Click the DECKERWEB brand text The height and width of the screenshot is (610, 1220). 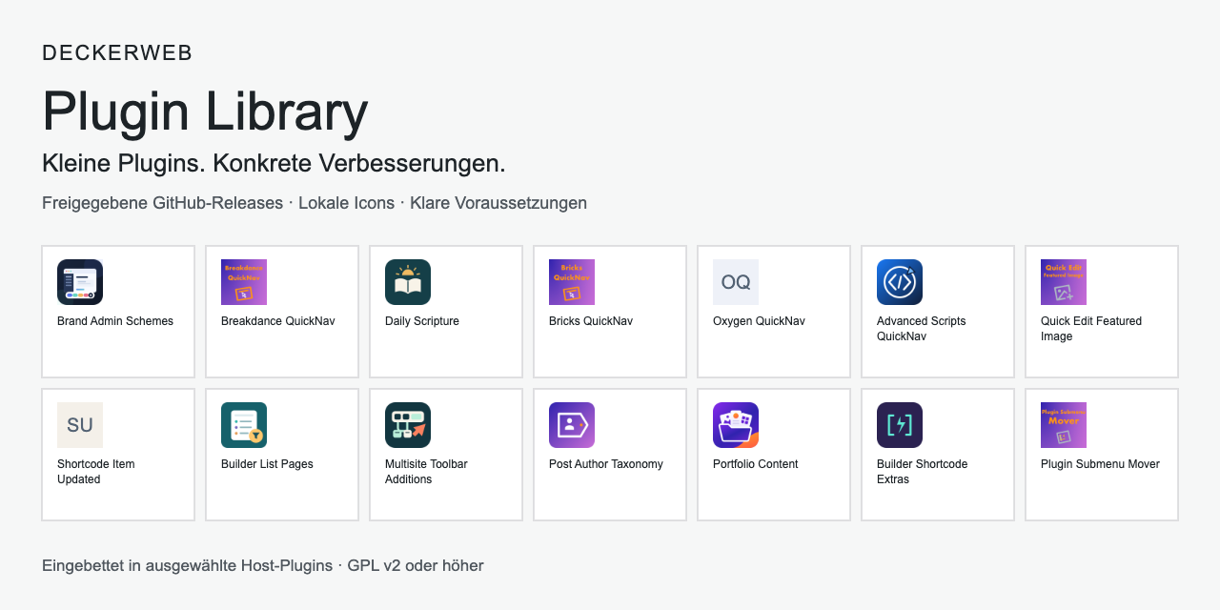click(x=117, y=53)
